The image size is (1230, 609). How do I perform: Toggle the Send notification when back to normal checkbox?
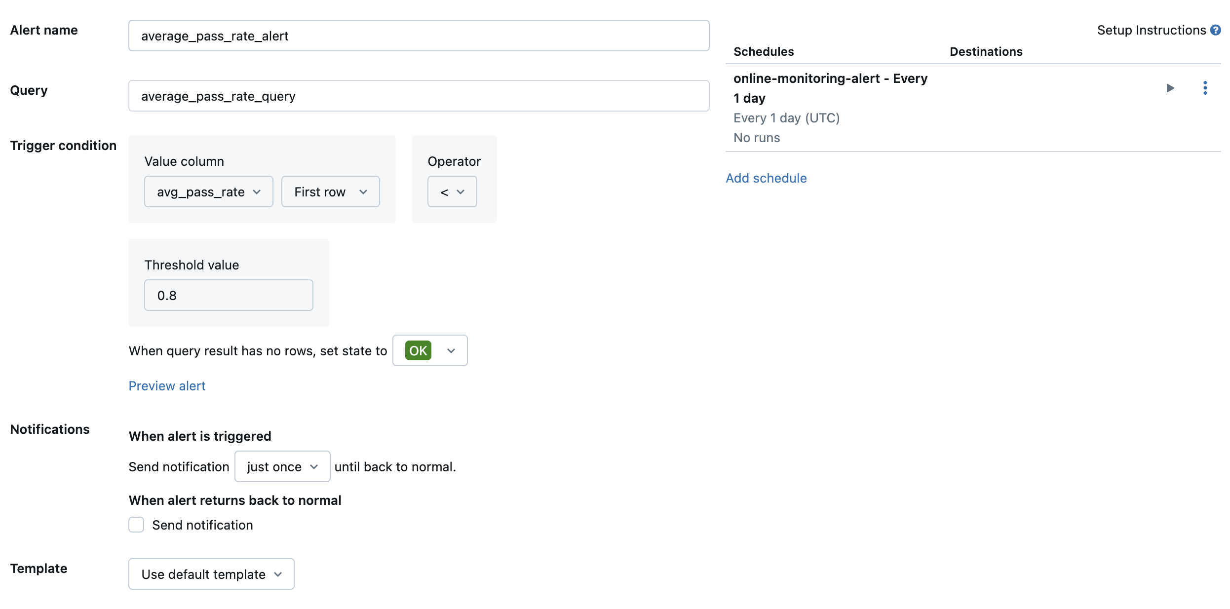(x=136, y=524)
